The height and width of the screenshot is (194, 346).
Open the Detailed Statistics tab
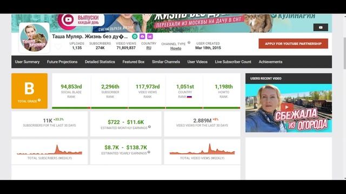[100, 62]
